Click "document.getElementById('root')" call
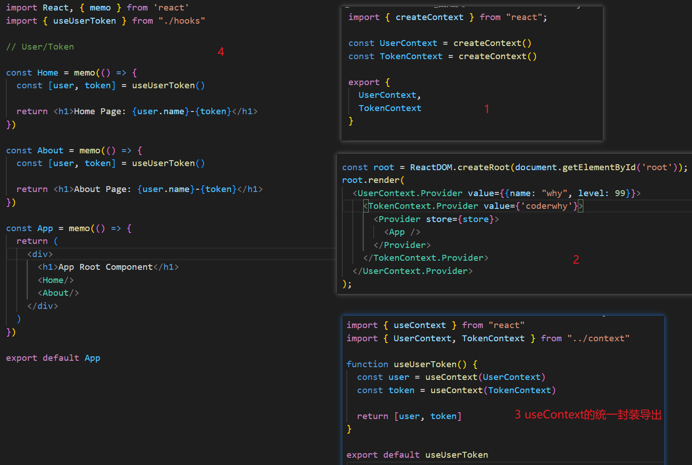The height and width of the screenshot is (465, 692). [x=596, y=167]
